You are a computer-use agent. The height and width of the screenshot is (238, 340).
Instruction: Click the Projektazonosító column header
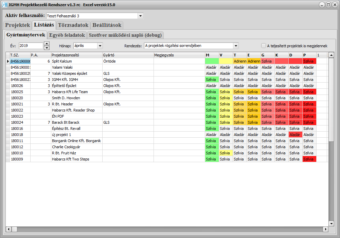[x=77, y=55]
